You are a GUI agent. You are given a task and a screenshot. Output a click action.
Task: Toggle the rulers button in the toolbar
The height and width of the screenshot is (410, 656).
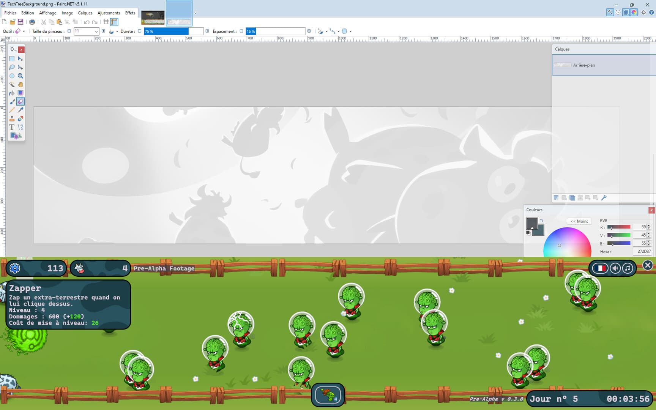114,22
